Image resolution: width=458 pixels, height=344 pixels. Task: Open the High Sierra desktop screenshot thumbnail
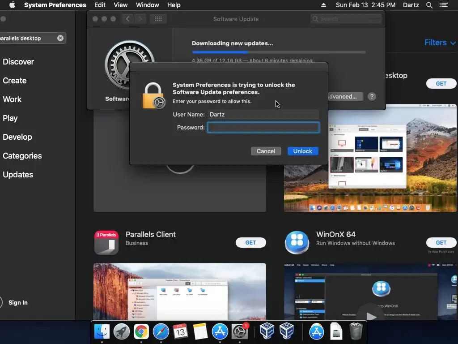[370, 158]
